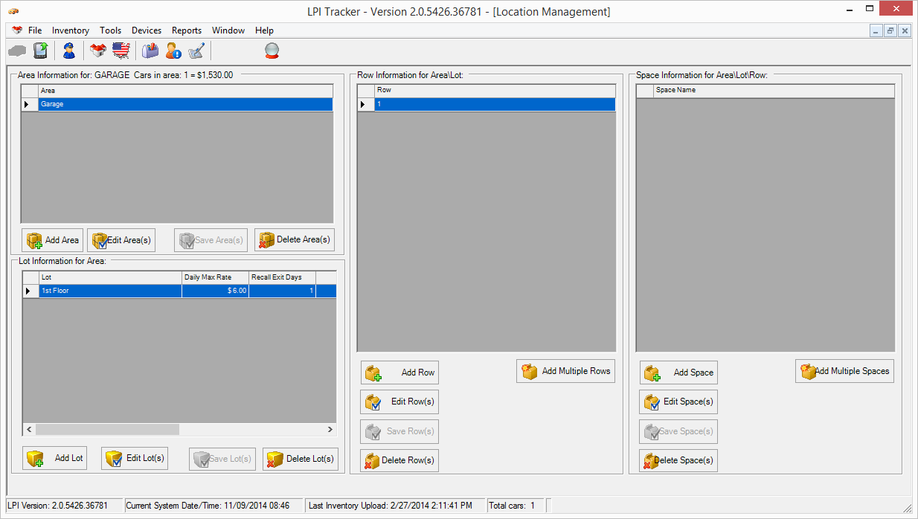The height and width of the screenshot is (519, 918).
Task: Open the crystal ball toolbar icon
Action: (272, 51)
